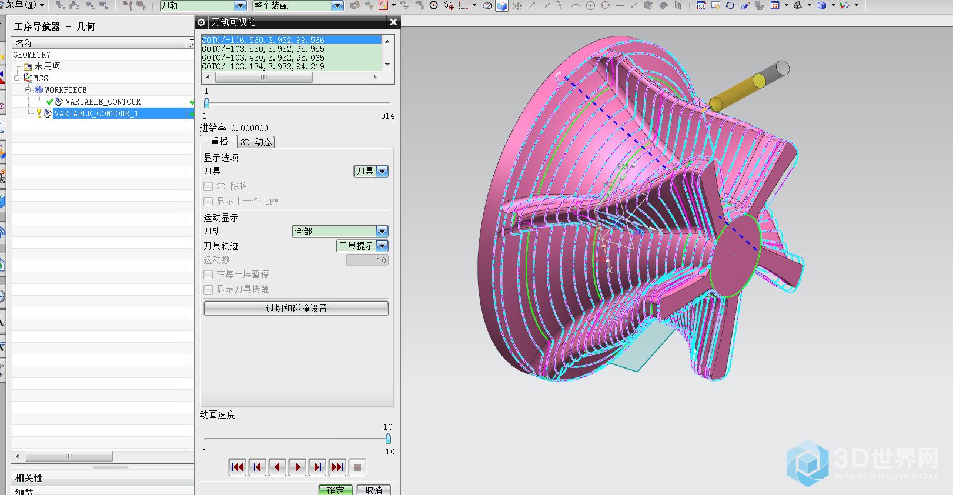Switch to the 重播 tab
This screenshot has height=495, width=953.
pyautogui.click(x=219, y=142)
